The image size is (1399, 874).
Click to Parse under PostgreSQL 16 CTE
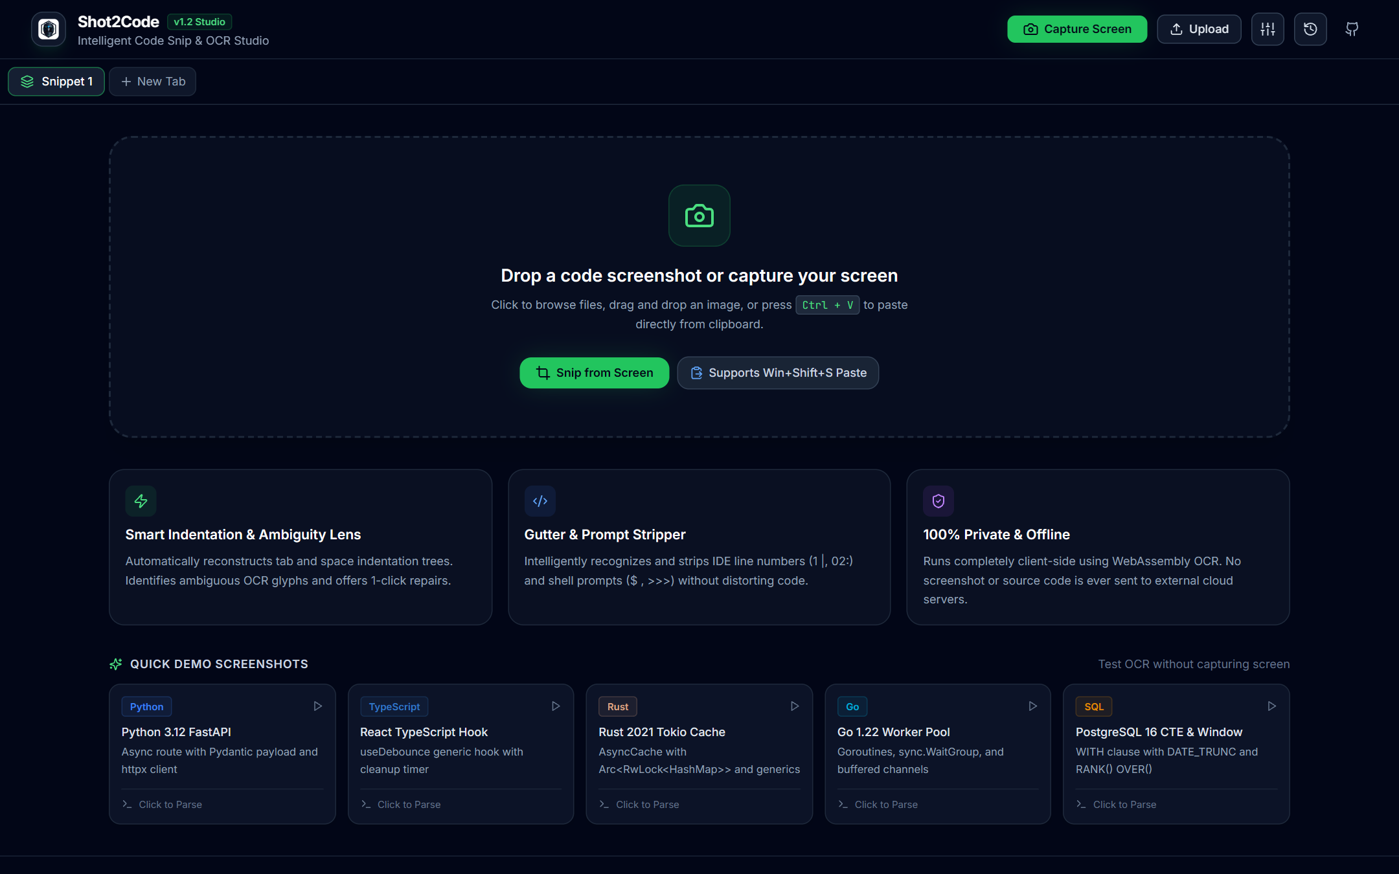[1116, 805]
